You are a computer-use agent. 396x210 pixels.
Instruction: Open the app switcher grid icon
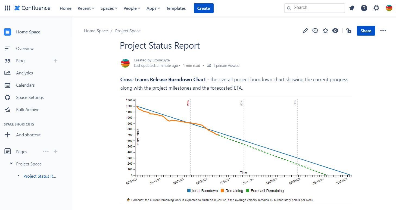pos(8,8)
